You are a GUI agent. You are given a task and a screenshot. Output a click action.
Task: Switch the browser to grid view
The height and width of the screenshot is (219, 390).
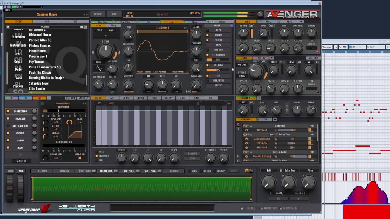(82, 27)
